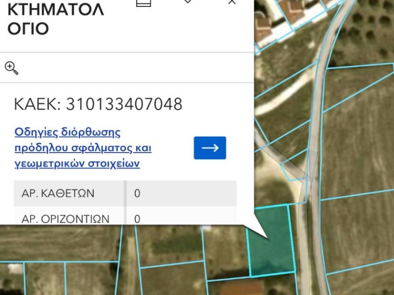
Task: Collapse the popup with the chevron icon
Action: point(187,2)
